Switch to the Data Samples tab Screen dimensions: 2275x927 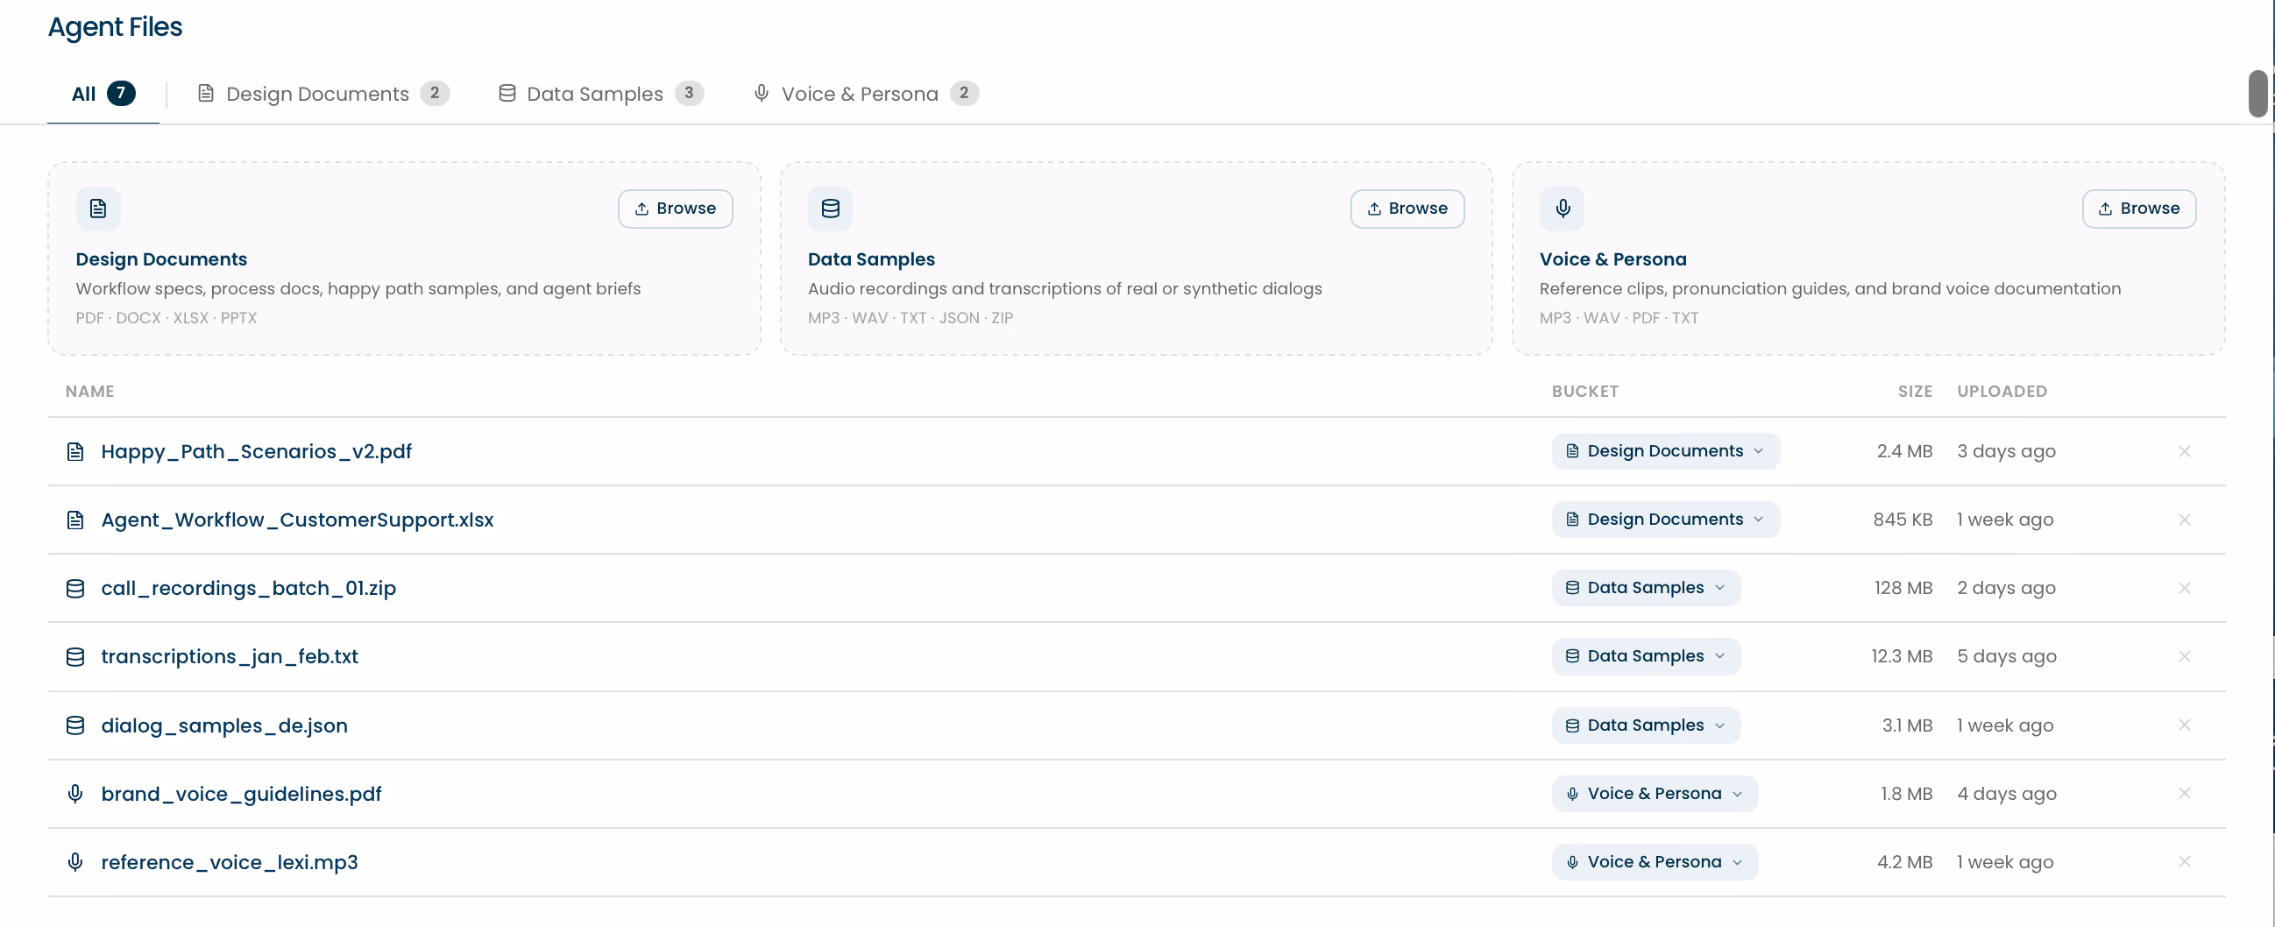coord(600,94)
